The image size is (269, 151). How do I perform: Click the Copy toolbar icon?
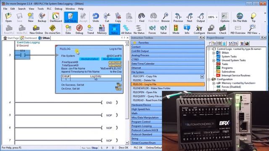click(118, 17)
